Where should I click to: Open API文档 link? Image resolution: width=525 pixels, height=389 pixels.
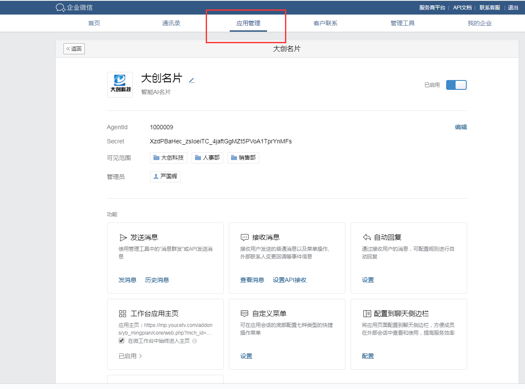(x=462, y=7)
